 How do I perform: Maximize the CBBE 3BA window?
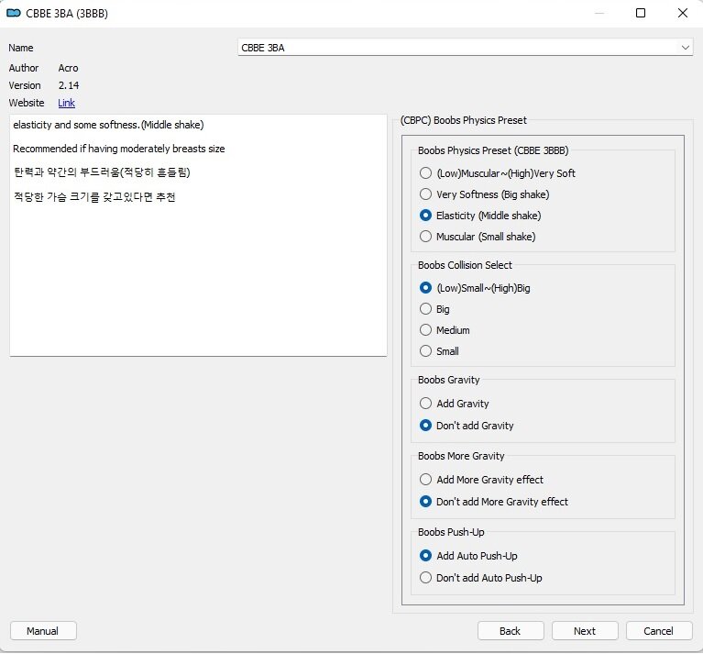point(641,13)
